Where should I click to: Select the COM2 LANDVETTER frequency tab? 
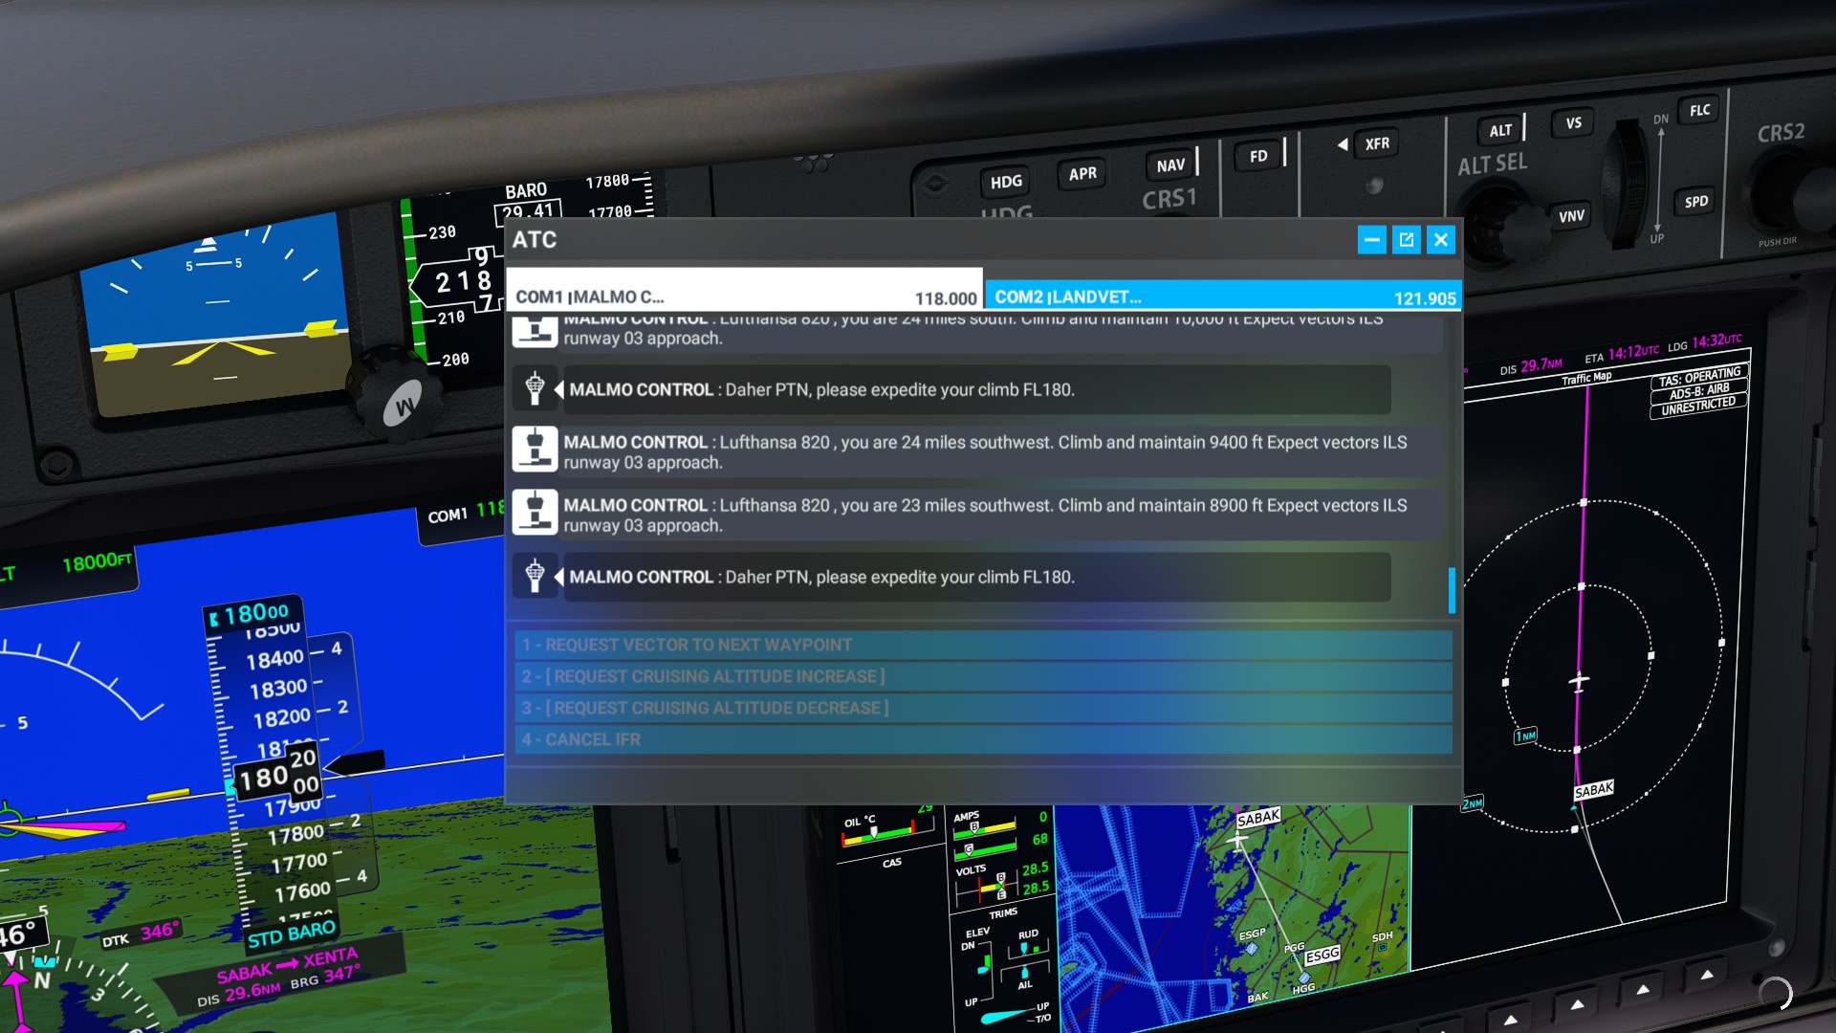tap(1222, 297)
